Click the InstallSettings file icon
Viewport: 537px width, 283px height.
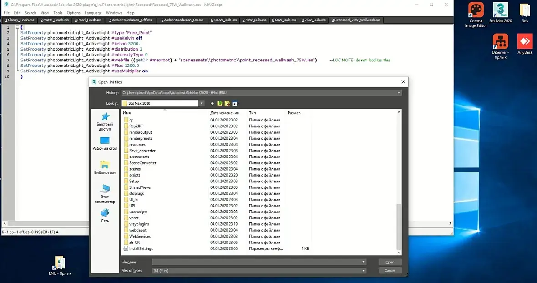(126, 249)
